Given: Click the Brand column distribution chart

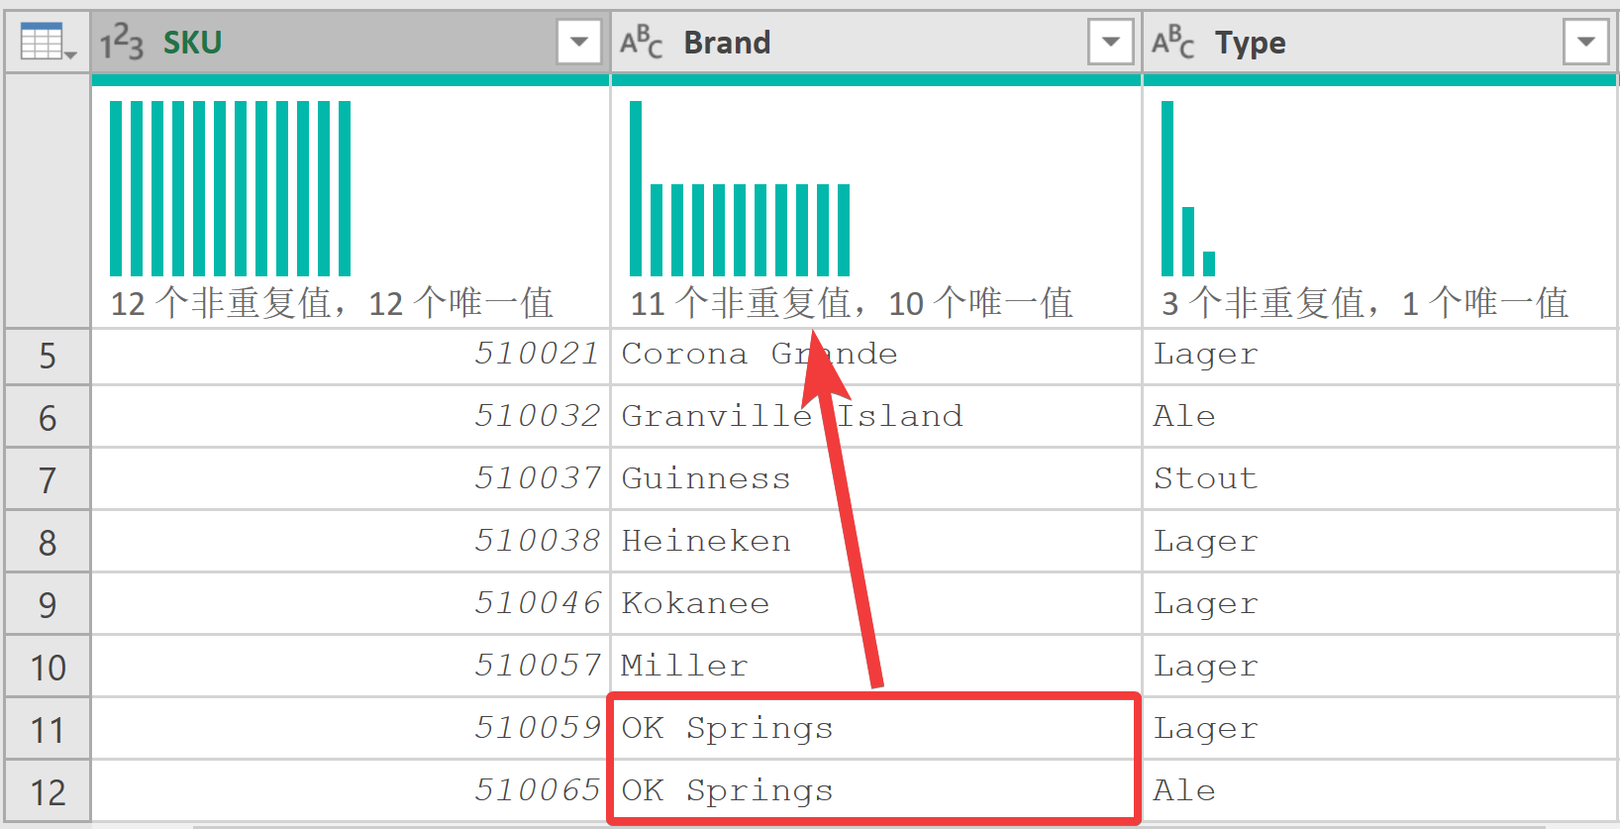Looking at the screenshot, I should click(x=740, y=188).
